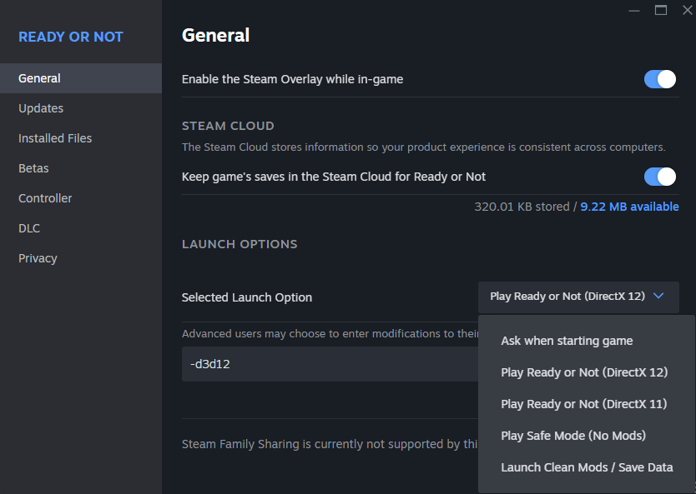This screenshot has width=696, height=494.
Task: Pick Play Safe Mode (No Mods)
Action: click(x=573, y=436)
